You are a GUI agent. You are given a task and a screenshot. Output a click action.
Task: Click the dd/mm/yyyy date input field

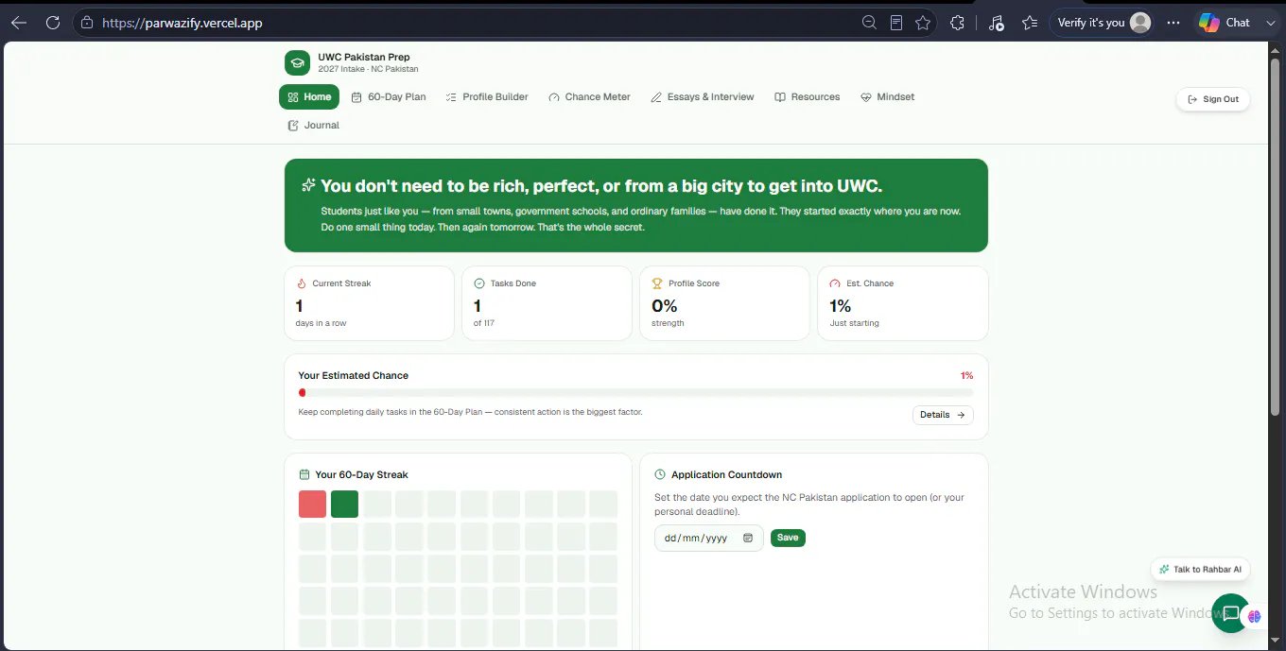708,538
